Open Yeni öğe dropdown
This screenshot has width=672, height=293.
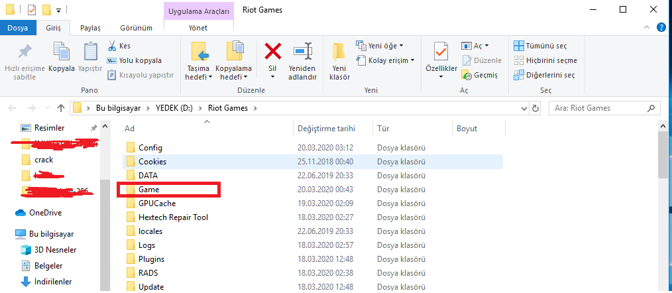click(x=380, y=46)
